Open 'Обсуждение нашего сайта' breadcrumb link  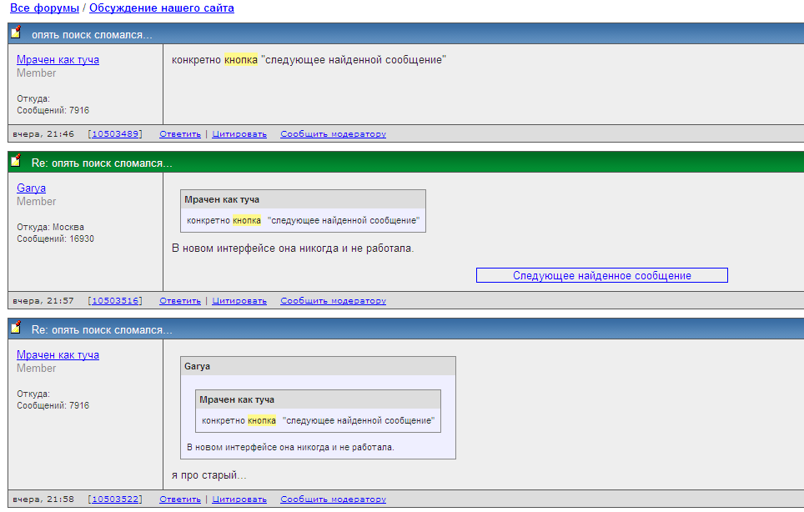pos(161,8)
